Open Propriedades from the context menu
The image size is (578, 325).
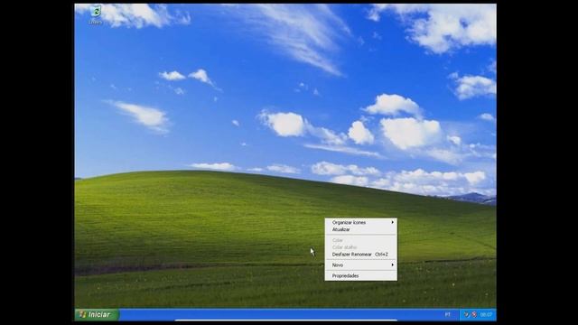click(x=361, y=276)
